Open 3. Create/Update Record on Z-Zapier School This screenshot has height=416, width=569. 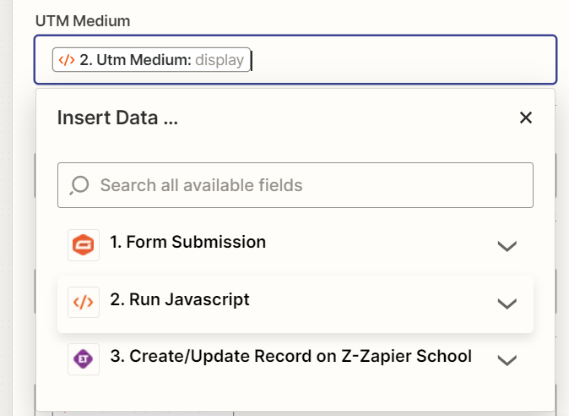(x=295, y=359)
